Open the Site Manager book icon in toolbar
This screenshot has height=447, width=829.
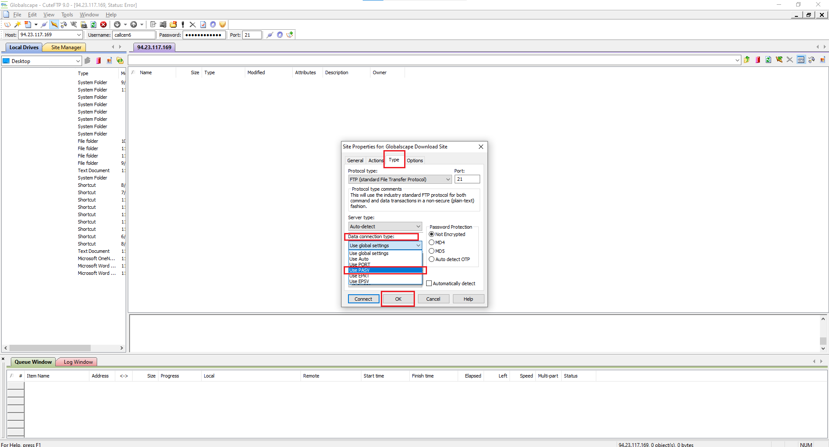[x=7, y=25]
